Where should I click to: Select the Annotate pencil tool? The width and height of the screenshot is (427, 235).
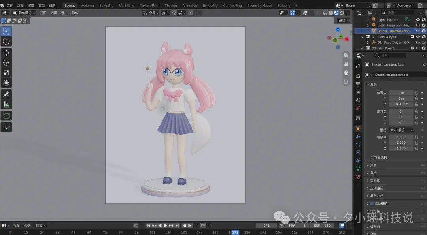point(6,94)
